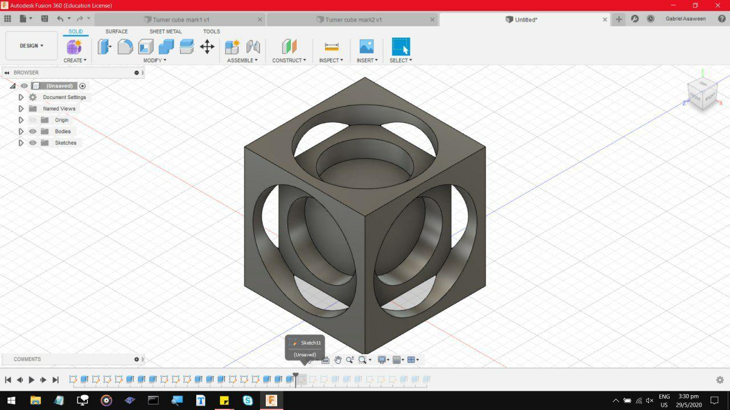Click the Insert image icon
730x410 pixels.
[367, 47]
